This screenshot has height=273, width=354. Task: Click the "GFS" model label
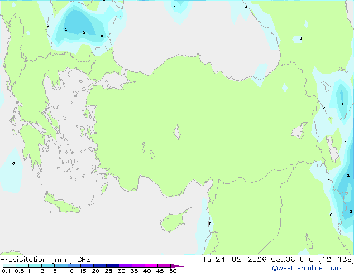tap(84, 260)
